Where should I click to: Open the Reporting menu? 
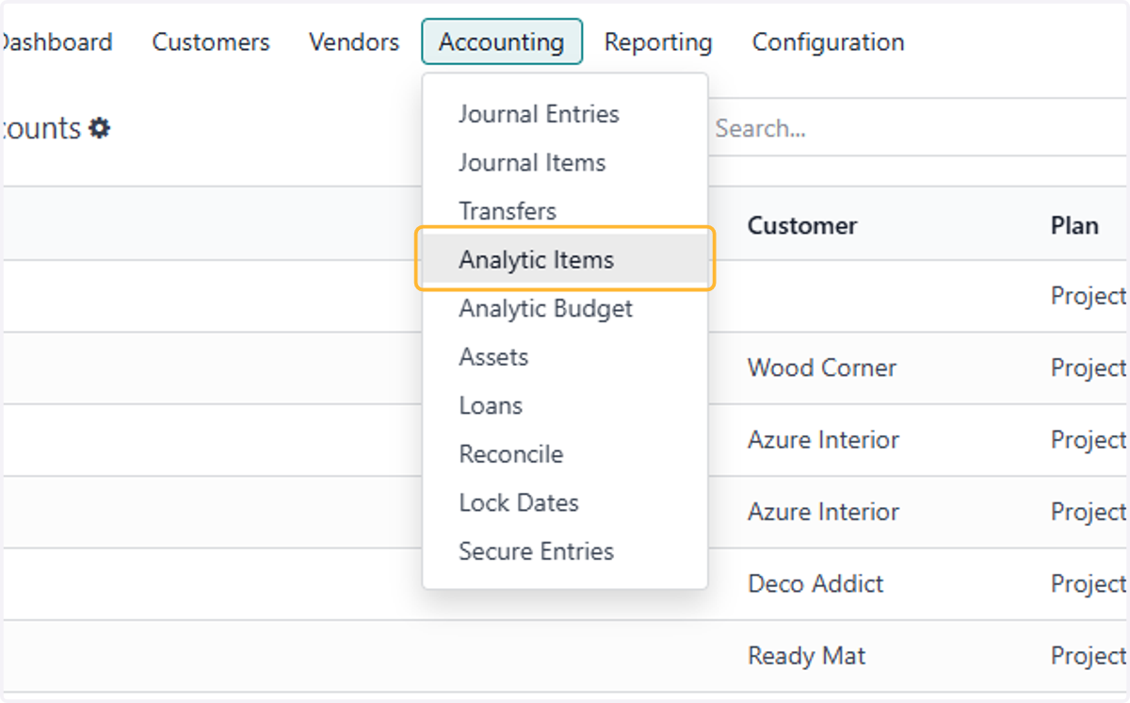[x=658, y=42]
